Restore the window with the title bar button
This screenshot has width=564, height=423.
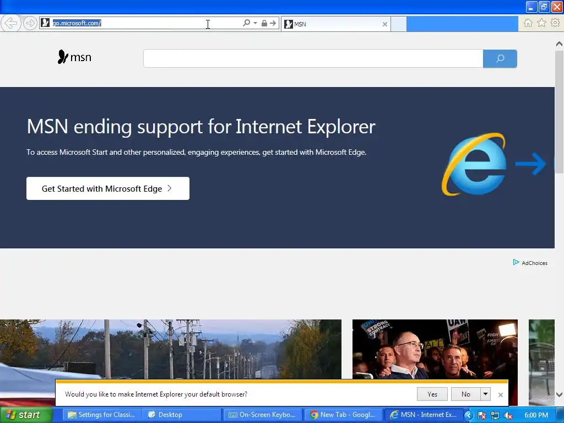544,7
